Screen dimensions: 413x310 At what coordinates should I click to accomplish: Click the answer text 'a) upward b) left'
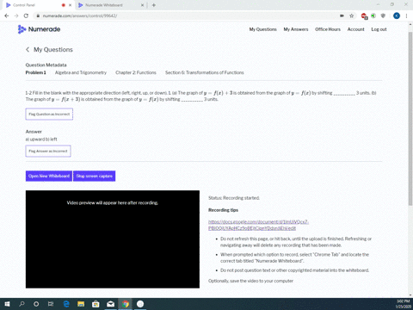41,139
